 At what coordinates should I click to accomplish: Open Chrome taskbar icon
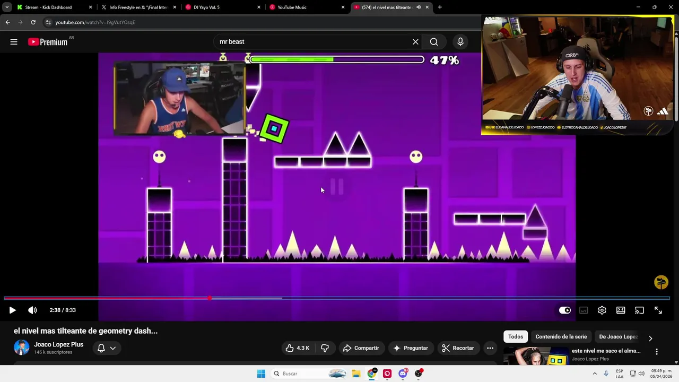[x=372, y=374]
